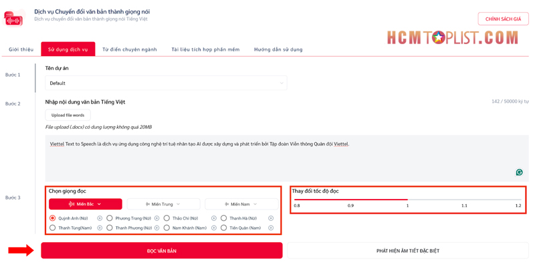Click the text-to-speech service logo icon
535x267 pixels.
[x=13, y=18]
